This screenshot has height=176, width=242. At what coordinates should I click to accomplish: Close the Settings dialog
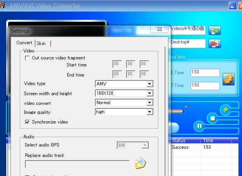(x=159, y=29)
